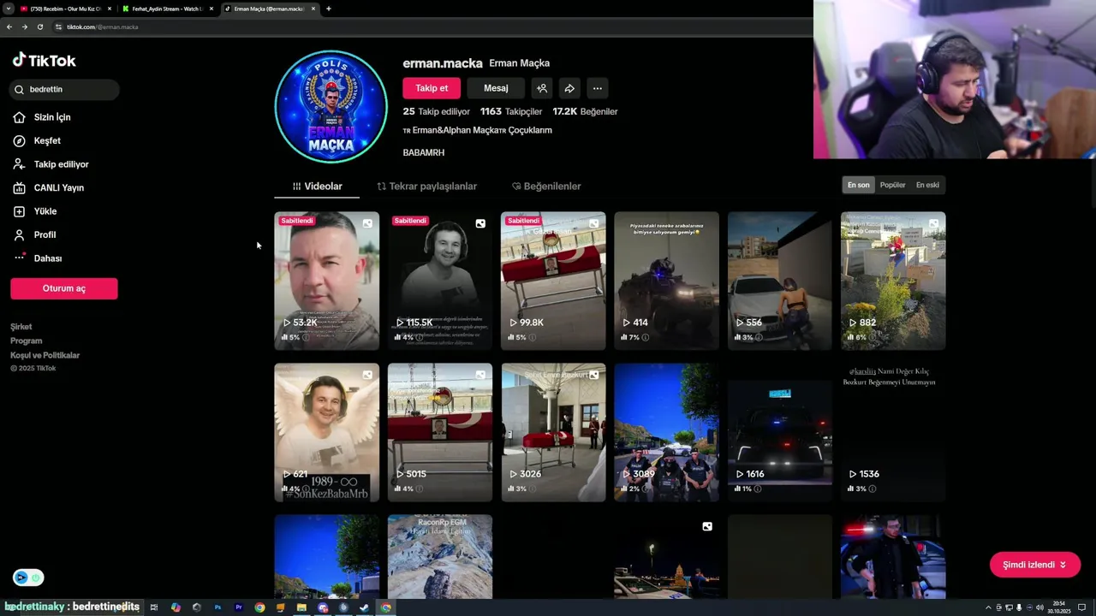Open the Program footer link

pos(26,341)
